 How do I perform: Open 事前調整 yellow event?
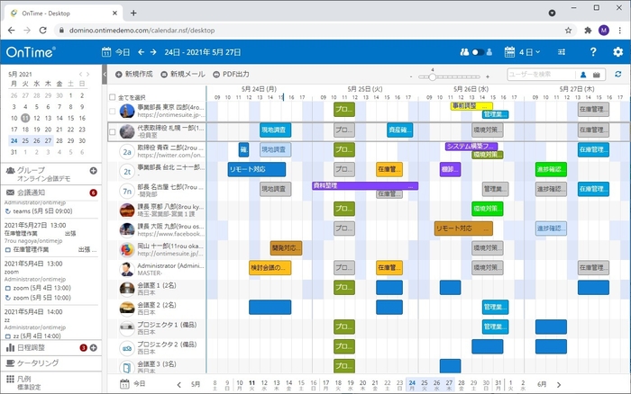pos(471,106)
